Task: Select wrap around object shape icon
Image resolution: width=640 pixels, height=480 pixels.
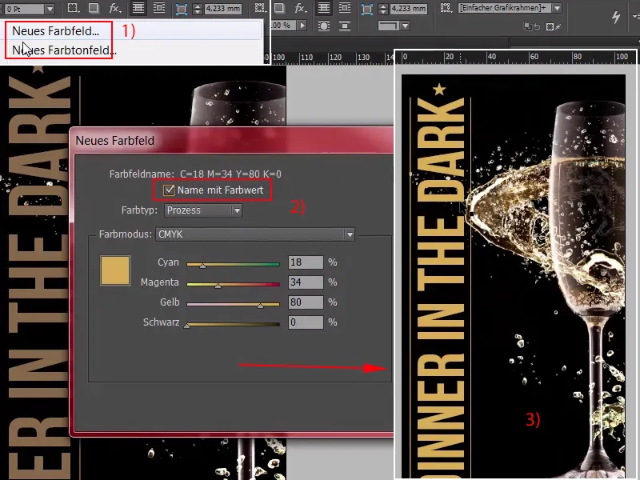Action: [324, 26]
